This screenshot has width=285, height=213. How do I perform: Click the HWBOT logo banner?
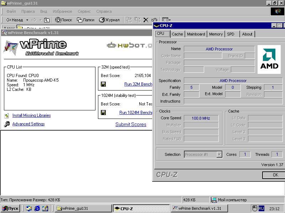click(129, 45)
